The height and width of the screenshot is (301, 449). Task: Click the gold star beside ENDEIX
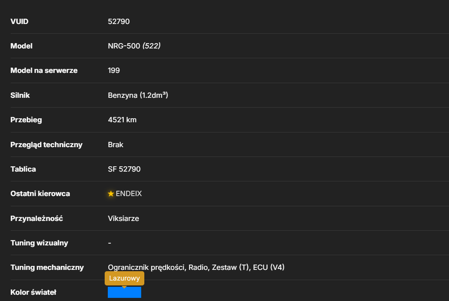click(x=111, y=194)
